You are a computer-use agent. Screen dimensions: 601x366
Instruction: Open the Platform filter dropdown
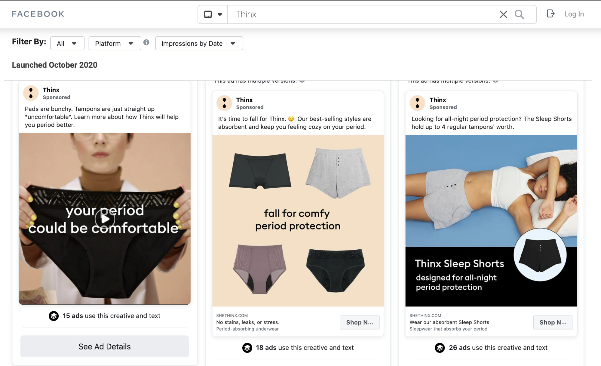(115, 43)
